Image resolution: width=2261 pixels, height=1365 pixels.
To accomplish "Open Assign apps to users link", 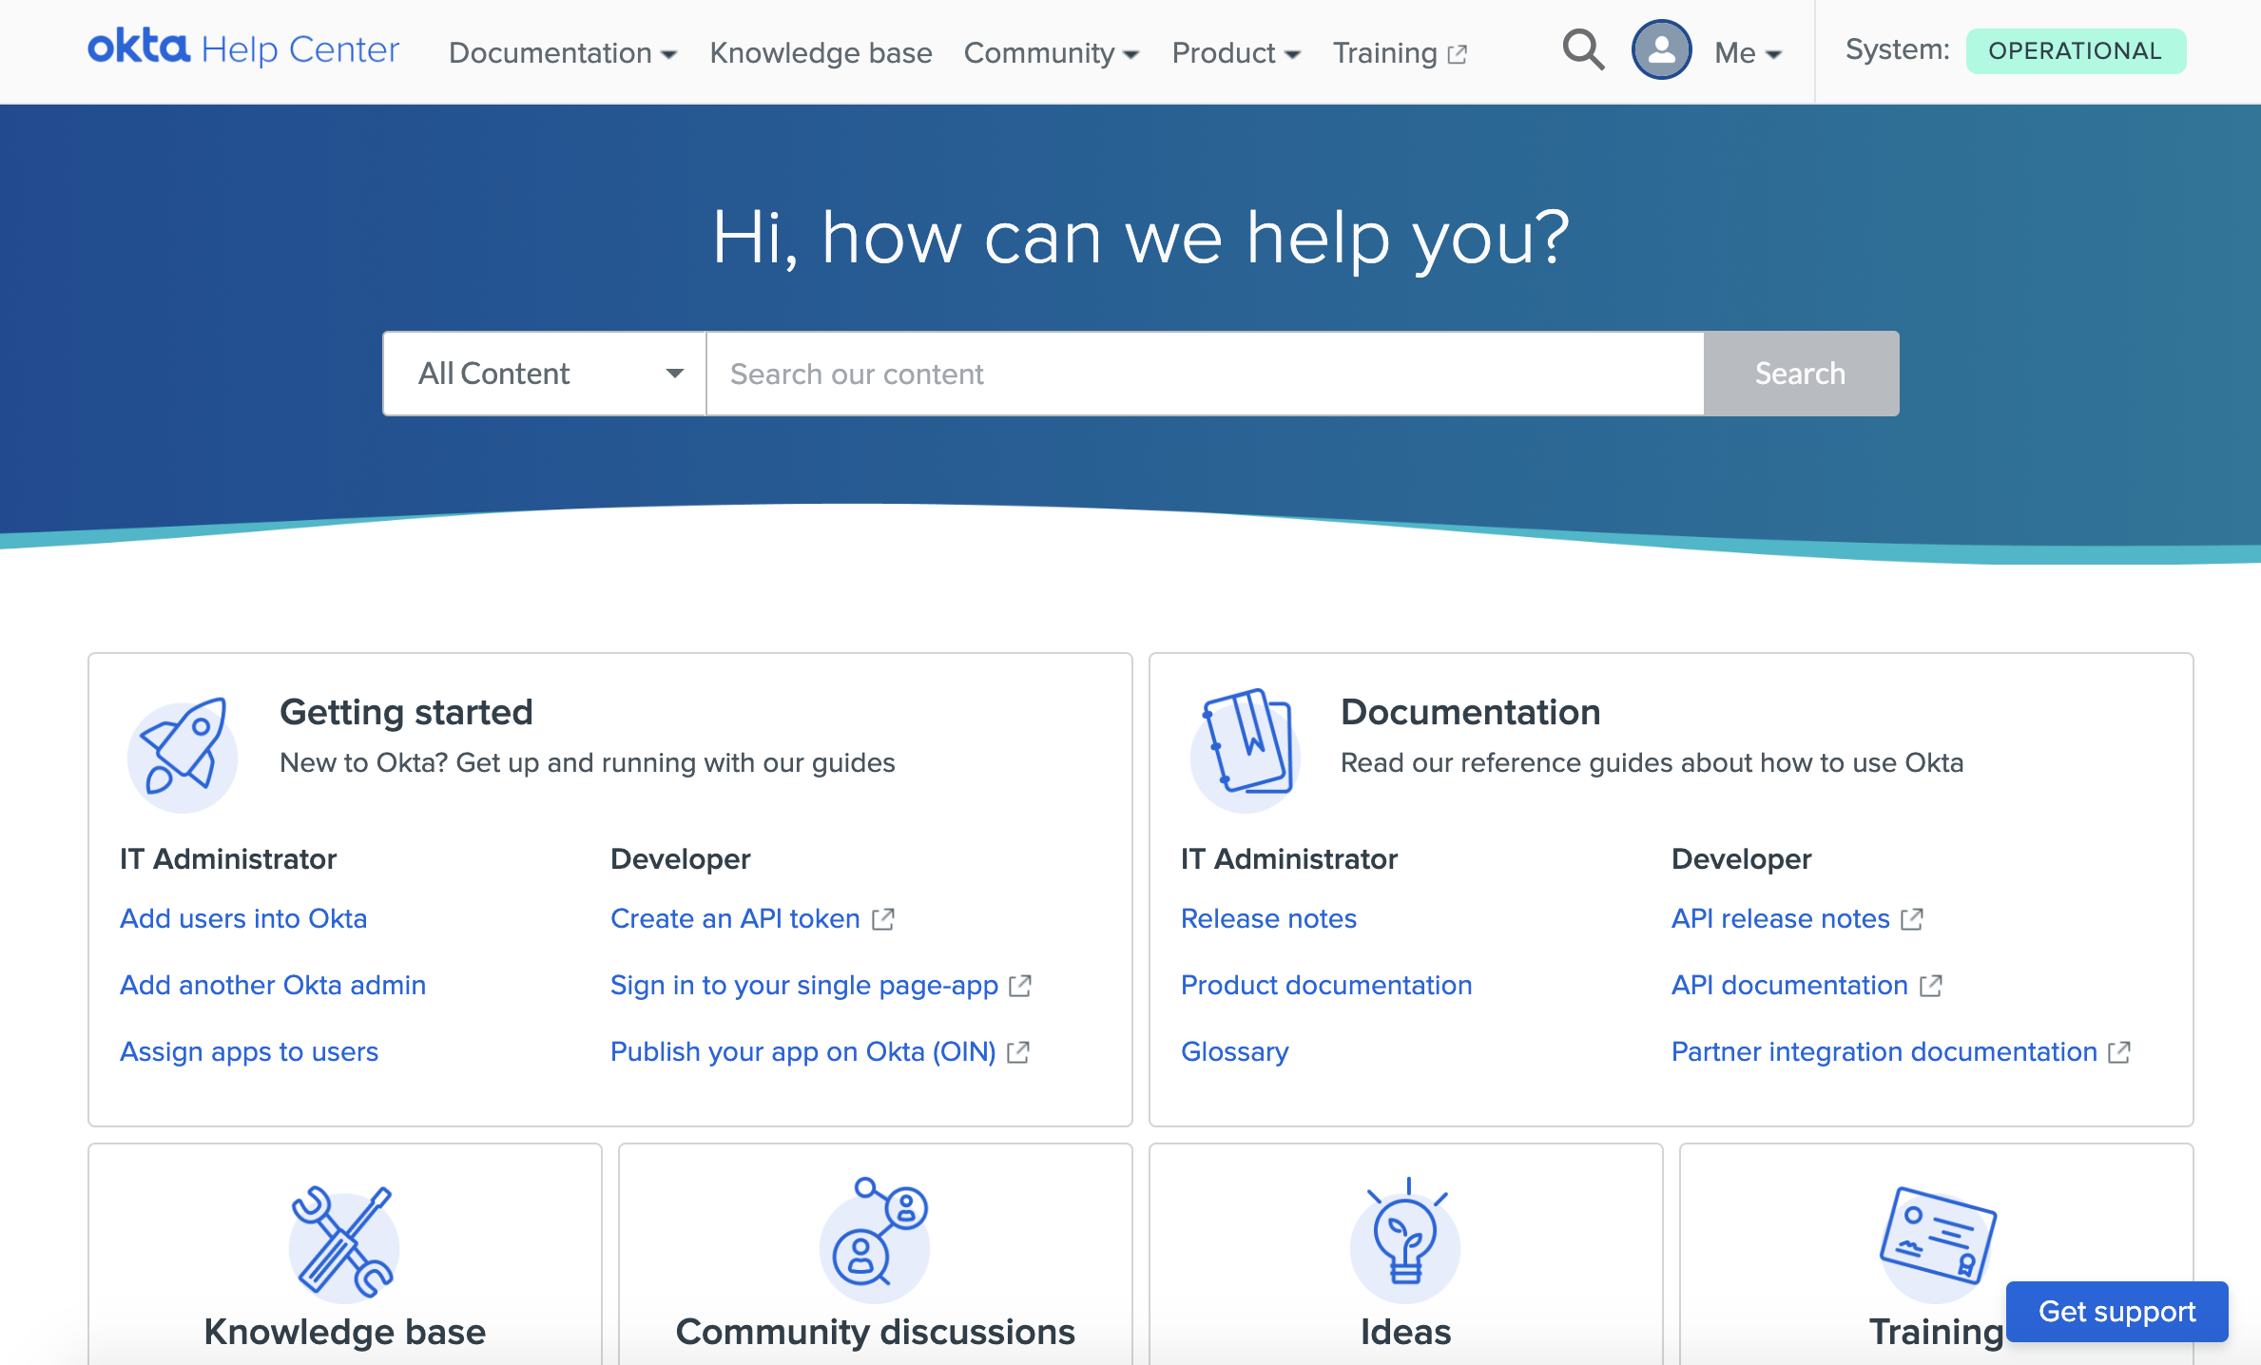I will coord(249,1052).
